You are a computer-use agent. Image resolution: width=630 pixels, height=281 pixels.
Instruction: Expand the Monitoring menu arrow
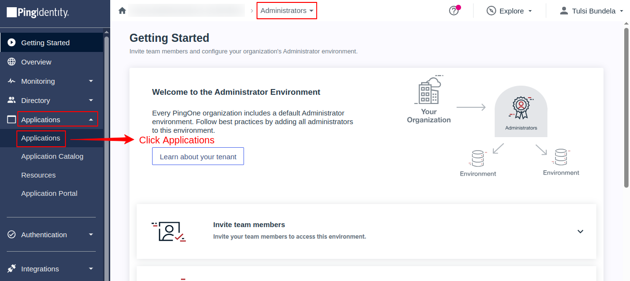(91, 81)
